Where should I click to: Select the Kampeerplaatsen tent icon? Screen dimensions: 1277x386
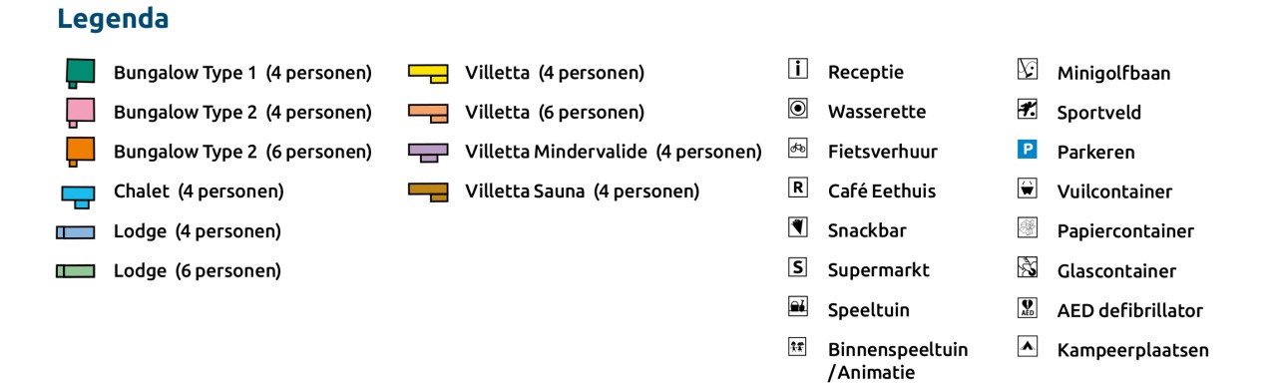pyautogui.click(x=1028, y=346)
